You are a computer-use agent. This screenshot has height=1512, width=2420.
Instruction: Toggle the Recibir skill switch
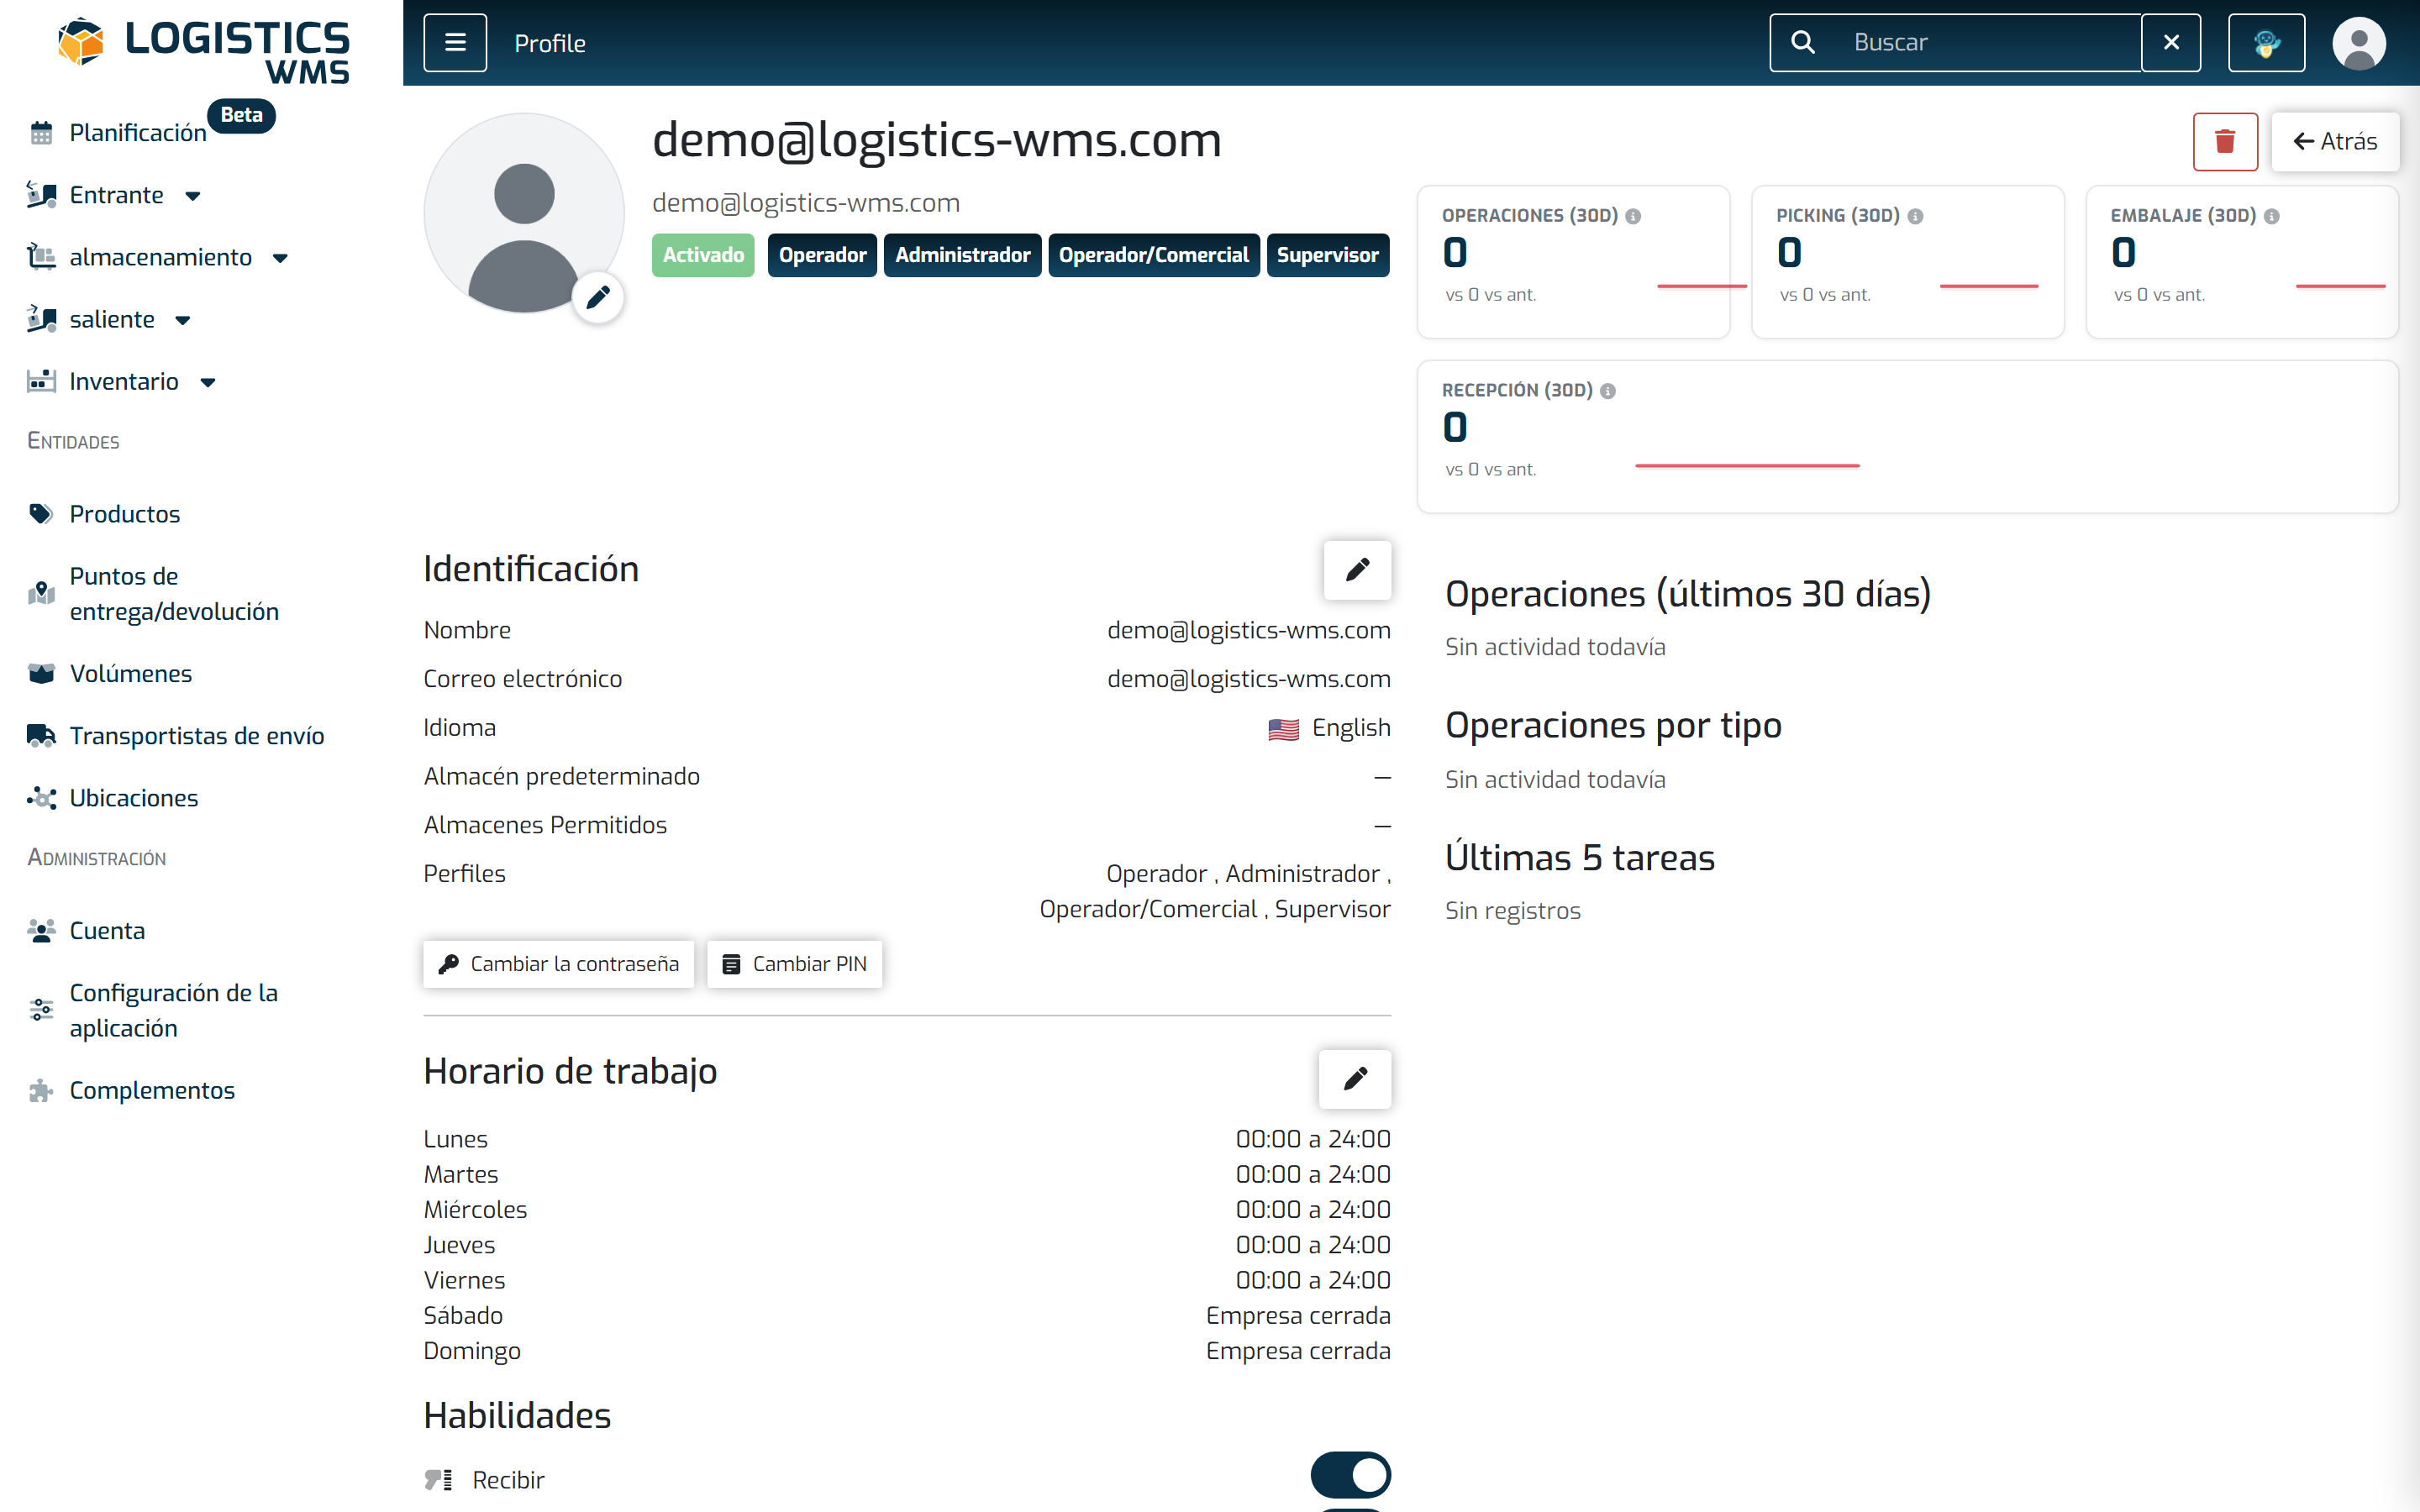(x=1350, y=1475)
